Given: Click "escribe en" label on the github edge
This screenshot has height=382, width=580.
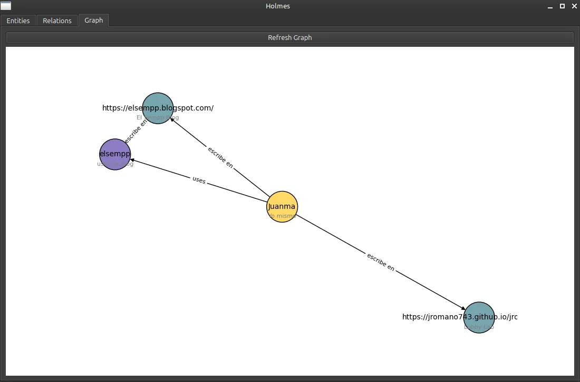Looking at the screenshot, I should click(380, 262).
